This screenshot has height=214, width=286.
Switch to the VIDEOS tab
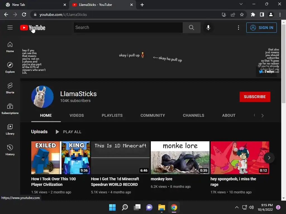pos(77,115)
